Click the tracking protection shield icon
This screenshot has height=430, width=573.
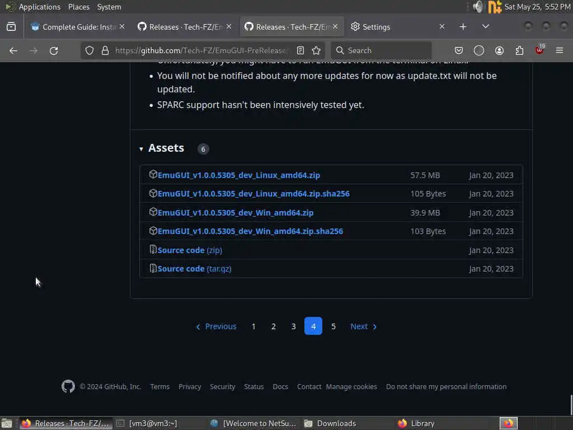(x=90, y=50)
